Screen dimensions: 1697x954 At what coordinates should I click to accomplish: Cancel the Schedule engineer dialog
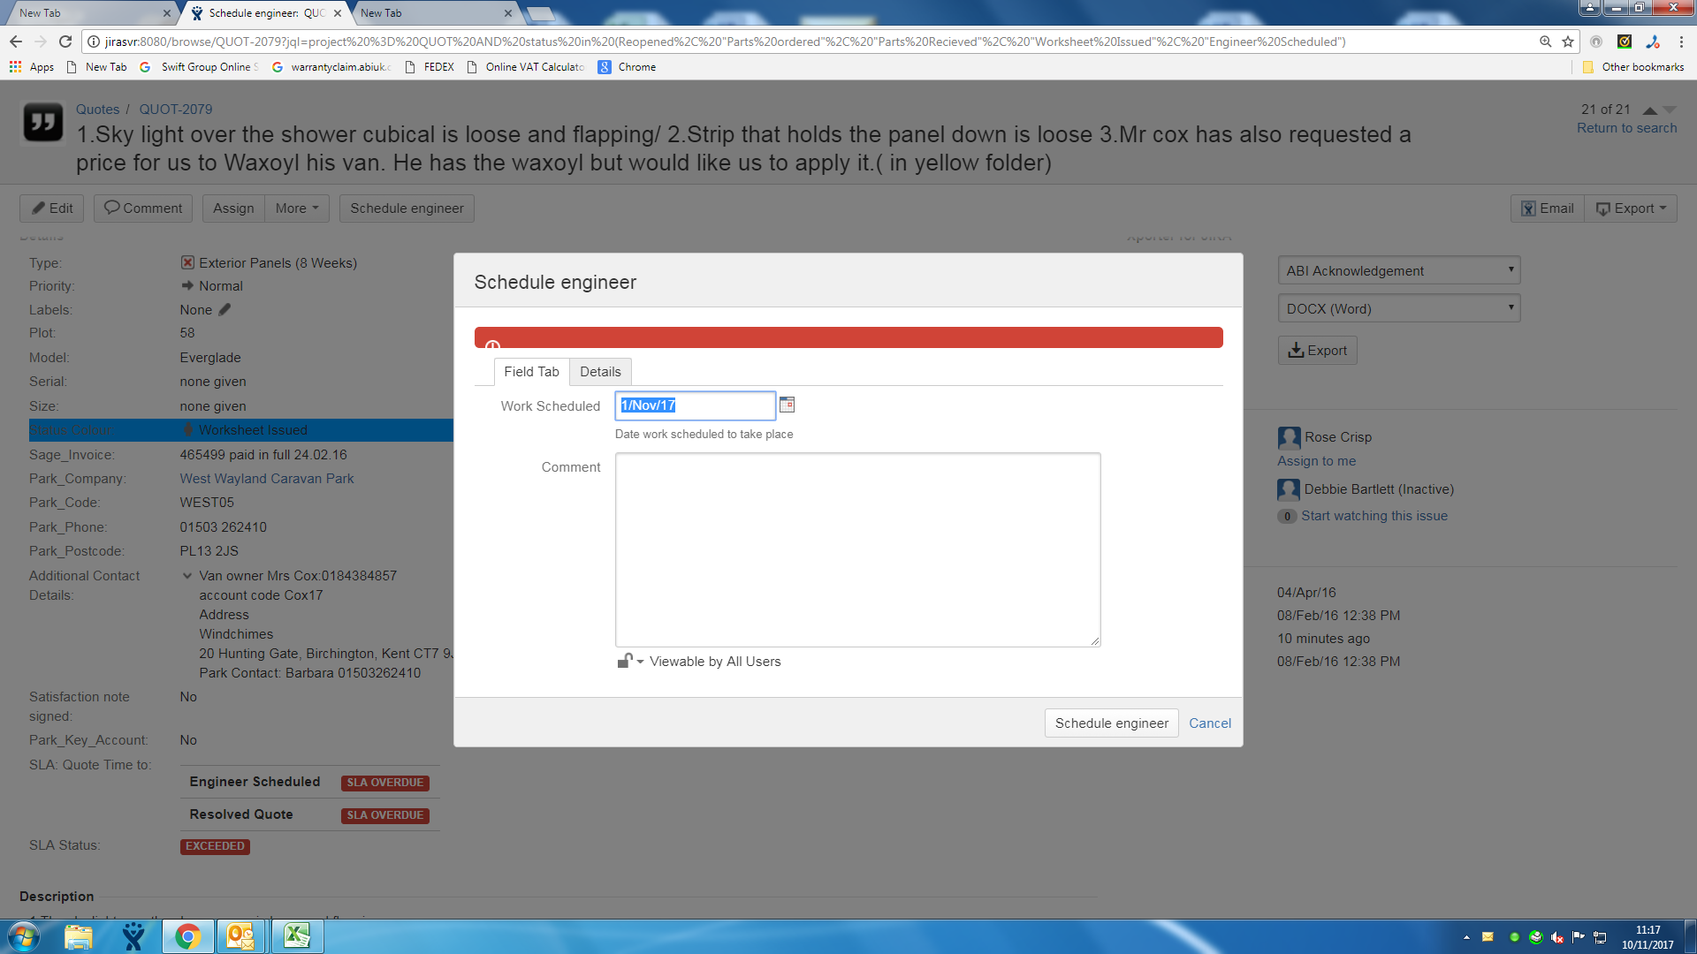click(1209, 723)
